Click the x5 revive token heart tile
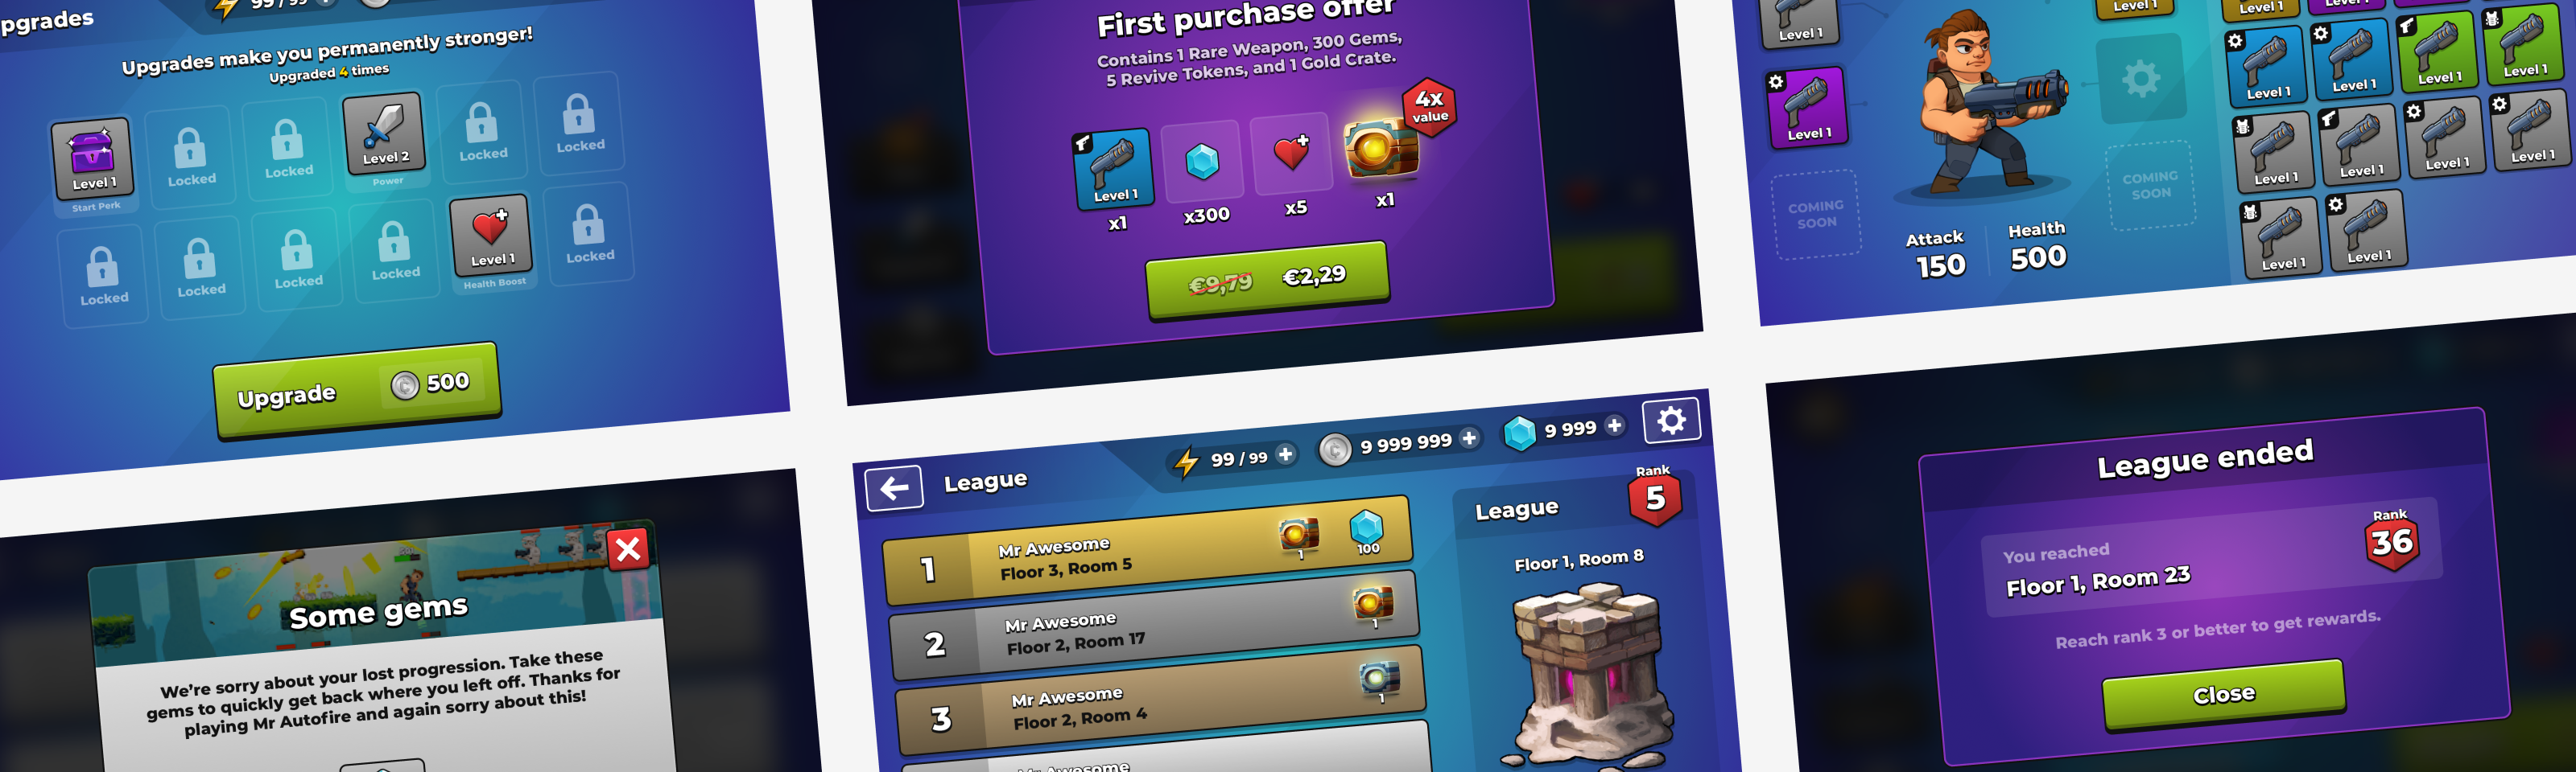Screen dimensions: 2576x772 (1291, 153)
